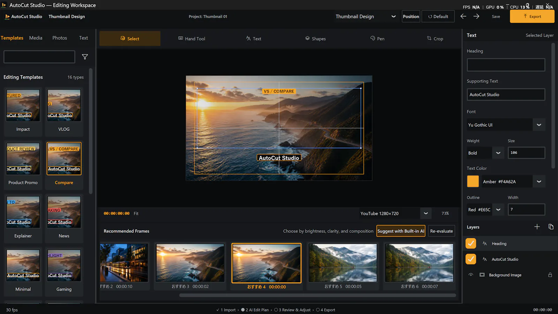
Task: Switch to the Media tab
Action: click(36, 38)
